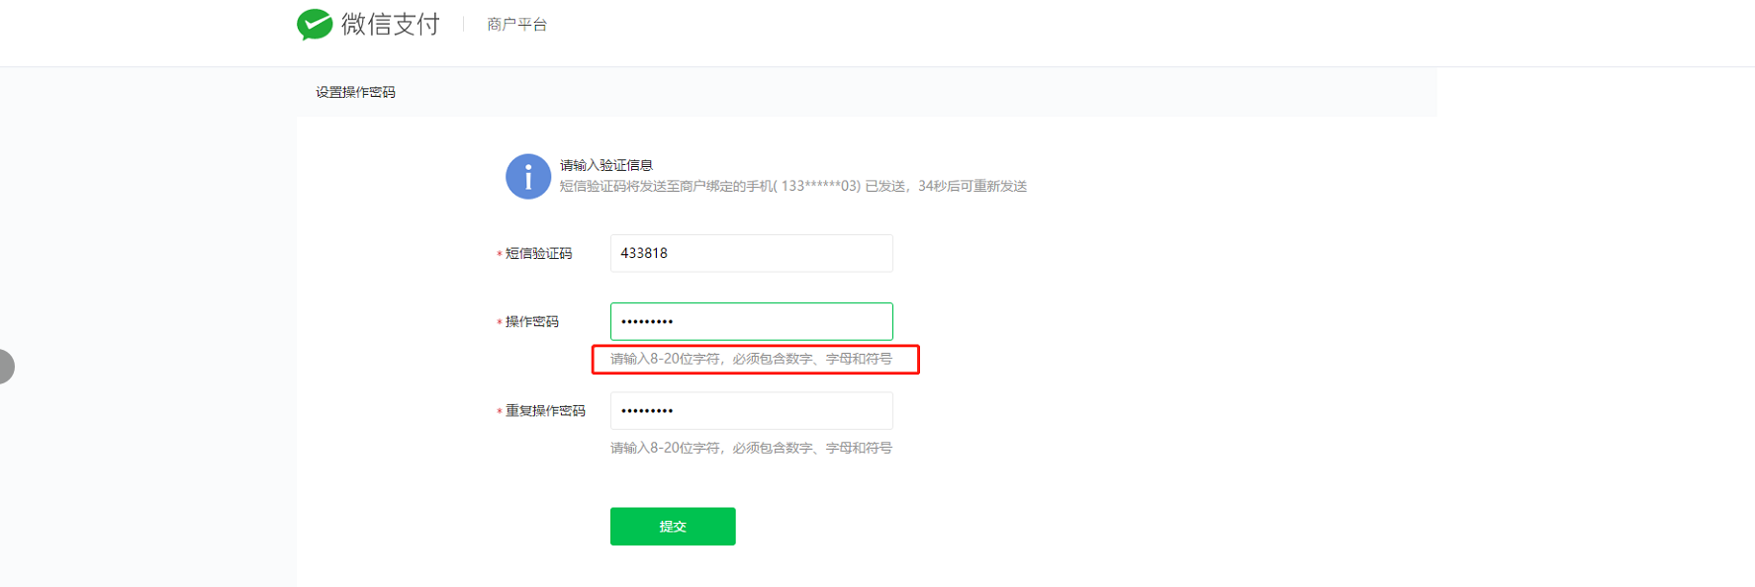Focus the 短信验证码 input field
Screen dimensions: 1755x587
tap(752, 253)
